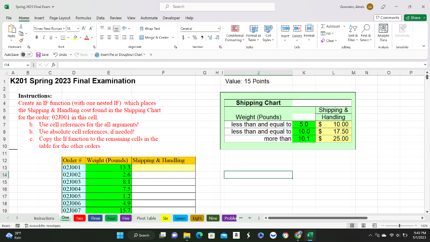Increase font size with the larger A icon

pyautogui.click(x=84, y=28)
